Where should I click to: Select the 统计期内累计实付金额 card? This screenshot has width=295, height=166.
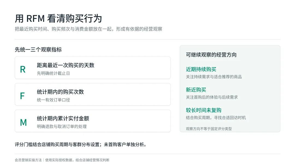93,121
